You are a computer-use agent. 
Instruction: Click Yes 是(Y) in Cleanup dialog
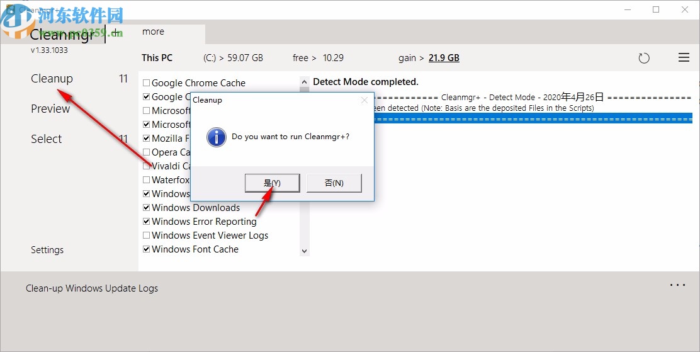pos(273,183)
